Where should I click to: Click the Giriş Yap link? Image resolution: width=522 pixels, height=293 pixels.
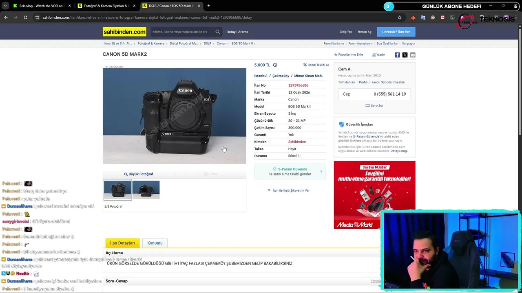(346, 32)
